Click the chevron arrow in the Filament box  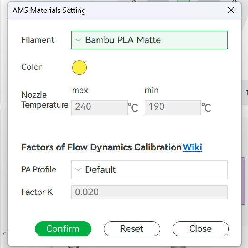pyautogui.click(x=78, y=40)
